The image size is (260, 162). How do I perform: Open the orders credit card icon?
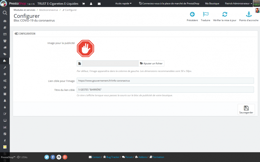tap(5, 34)
